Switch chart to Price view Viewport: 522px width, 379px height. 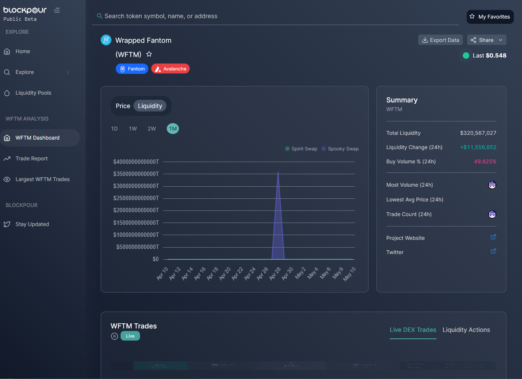coord(123,106)
